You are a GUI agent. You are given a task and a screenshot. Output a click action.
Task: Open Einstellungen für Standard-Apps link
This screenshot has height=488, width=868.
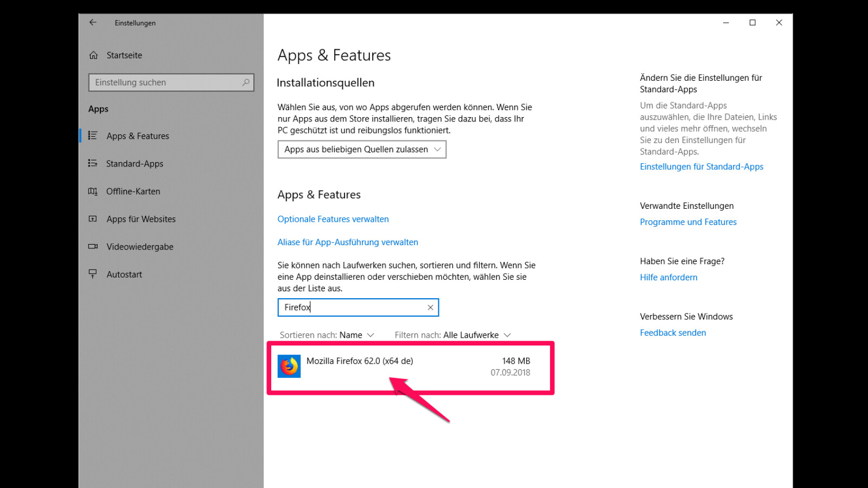point(701,167)
